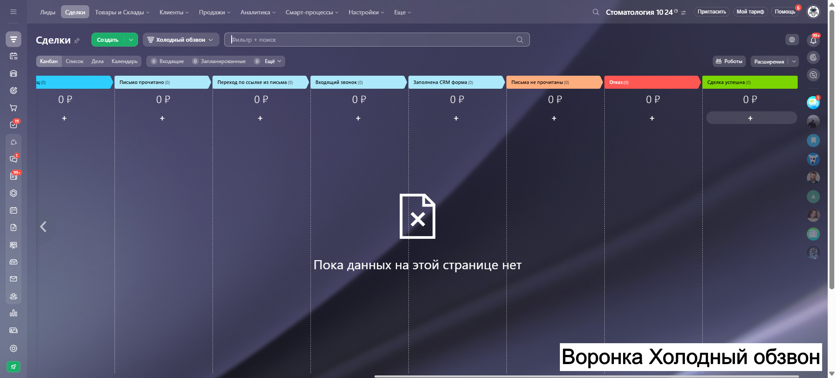The image size is (836, 378).
Task: Expand the Товары и Склады menu
Action: 122,12
